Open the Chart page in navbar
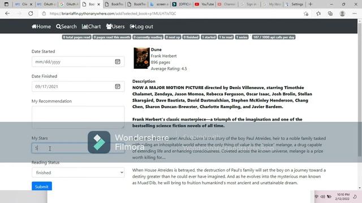This screenshot has width=362, height=203. (91, 27)
